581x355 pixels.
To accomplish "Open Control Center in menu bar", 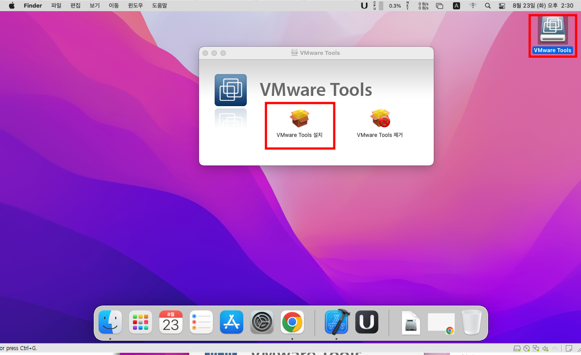I will coord(502,6).
